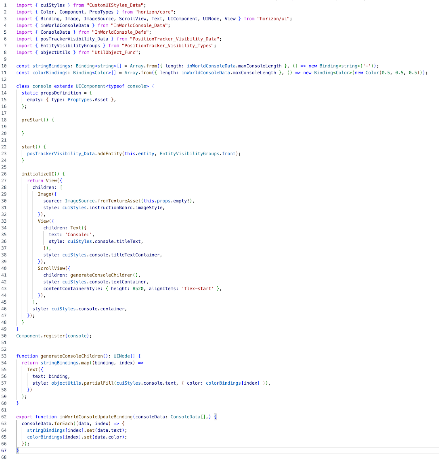Screen dimensions: 439x461
Task: Click the UINode[] return type annotation
Action: pyautogui.click(x=124, y=356)
